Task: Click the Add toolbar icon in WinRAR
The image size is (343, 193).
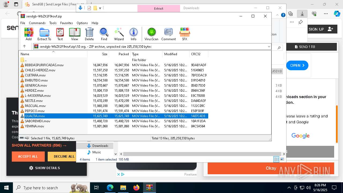Action: pyautogui.click(x=29, y=34)
